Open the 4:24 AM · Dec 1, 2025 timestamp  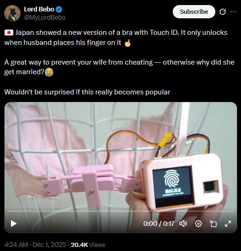[x=35, y=245]
